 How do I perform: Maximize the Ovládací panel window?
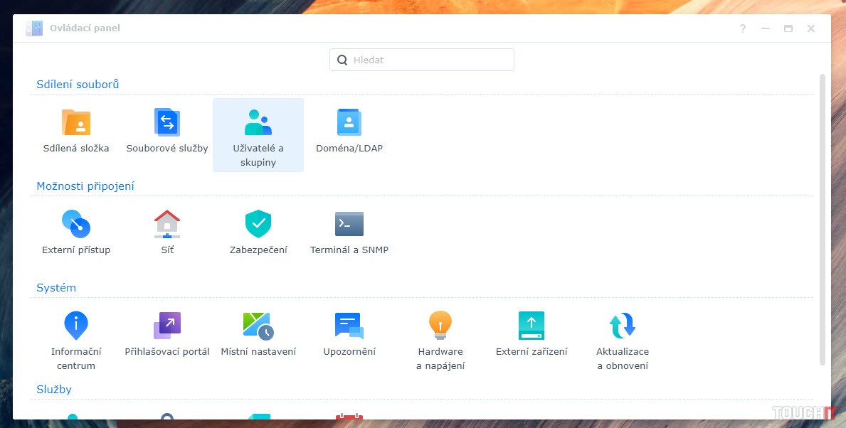788,28
